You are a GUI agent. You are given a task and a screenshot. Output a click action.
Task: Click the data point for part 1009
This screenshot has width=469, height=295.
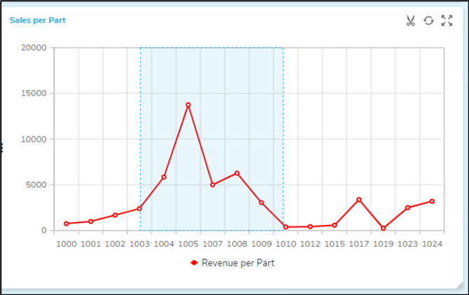(261, 203)
